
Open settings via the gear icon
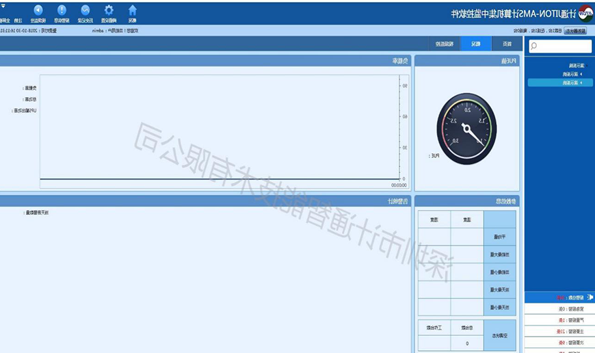point(109,10)
